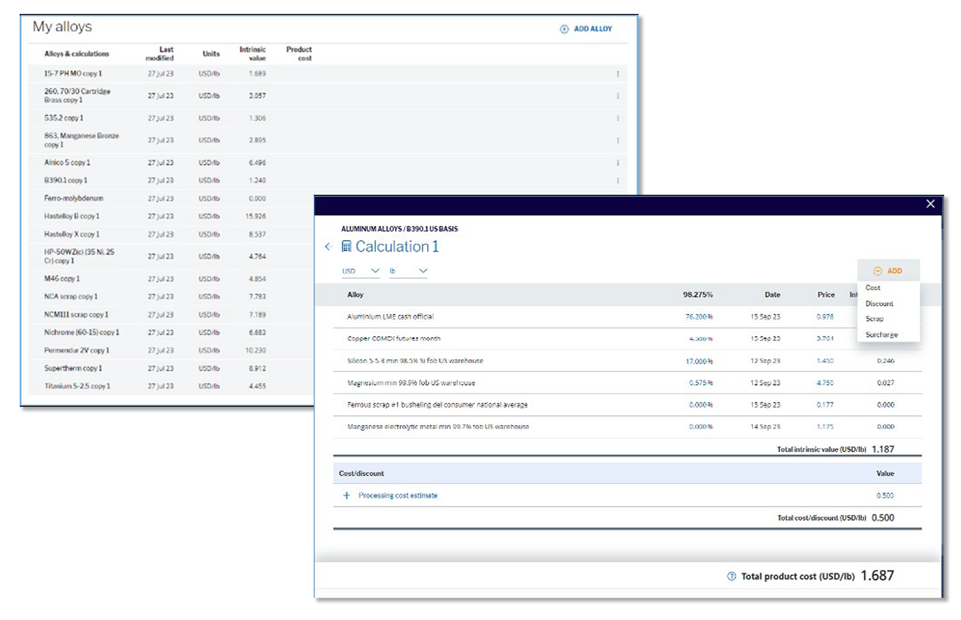Click the Add Alloy plus icon

click(x=564, y=29)
